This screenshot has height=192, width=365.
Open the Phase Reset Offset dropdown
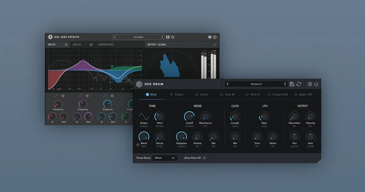164,158
